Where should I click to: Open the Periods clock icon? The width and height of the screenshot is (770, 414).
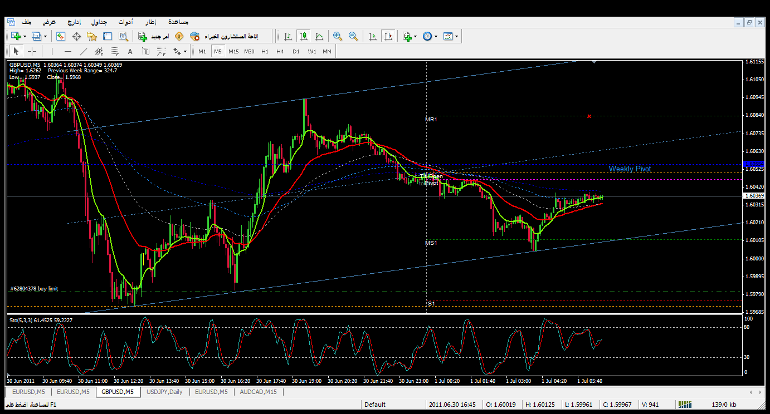pos(427,36)
